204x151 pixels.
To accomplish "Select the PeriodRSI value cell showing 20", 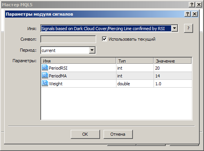I will [173, 68].
